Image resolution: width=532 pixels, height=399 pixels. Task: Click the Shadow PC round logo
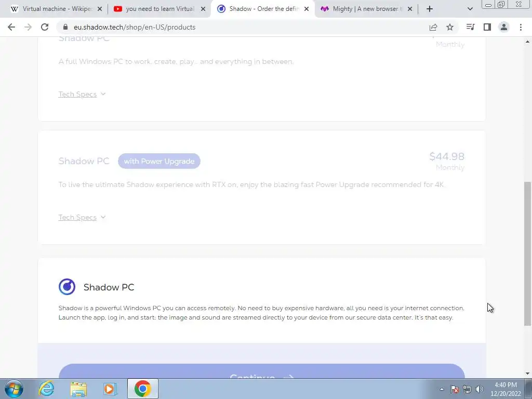(x=67, y=287)
